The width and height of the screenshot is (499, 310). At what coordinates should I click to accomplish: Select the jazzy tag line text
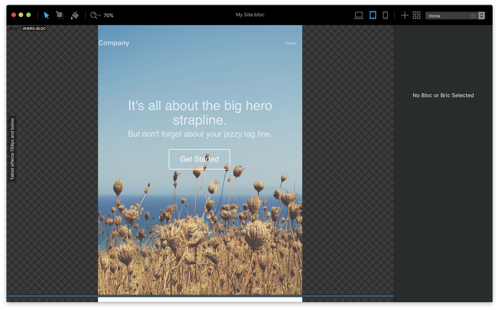[x=200, y=134]
